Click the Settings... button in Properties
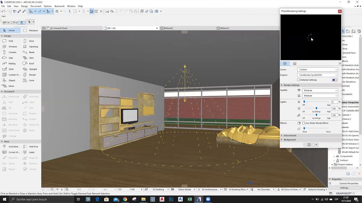 (x=344, y=188)
